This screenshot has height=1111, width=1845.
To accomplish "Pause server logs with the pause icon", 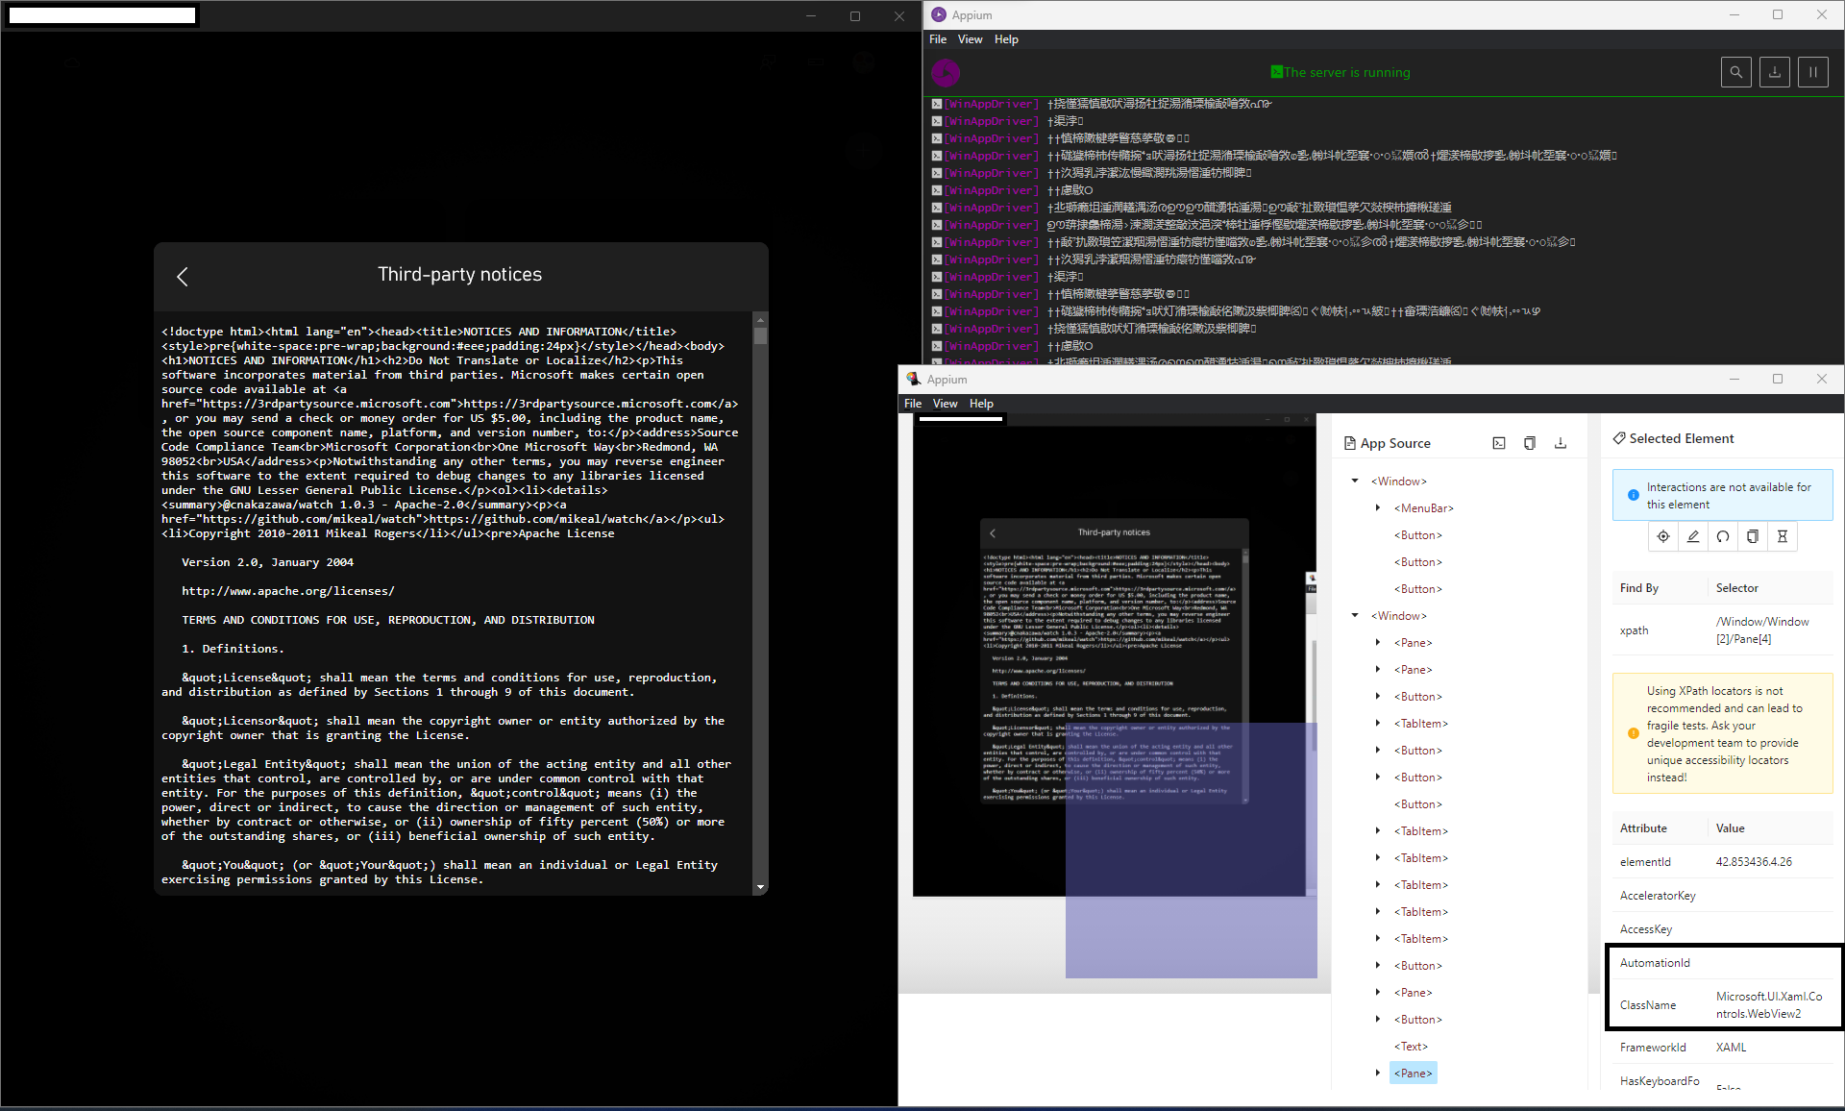I will (x=1812, y=72).
